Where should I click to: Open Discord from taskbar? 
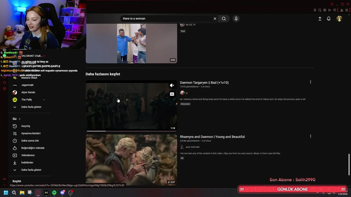63,193
